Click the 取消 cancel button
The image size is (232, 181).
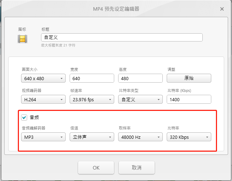click(x=137, y=168)
